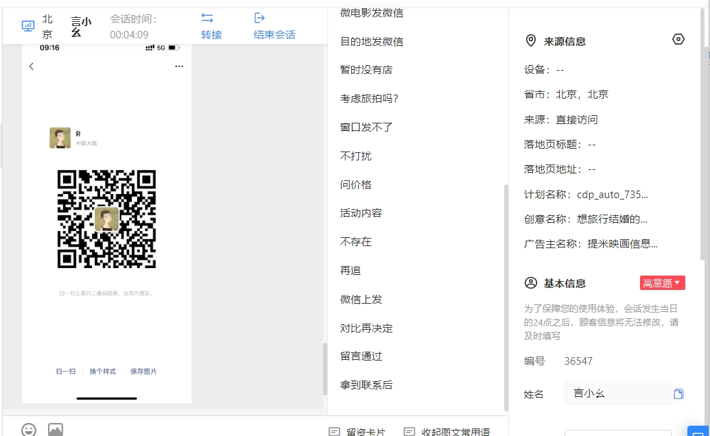The width and height of the screenshot is (710, 436).
Task: End the session with 结束会话
Action: pos(274,26)
